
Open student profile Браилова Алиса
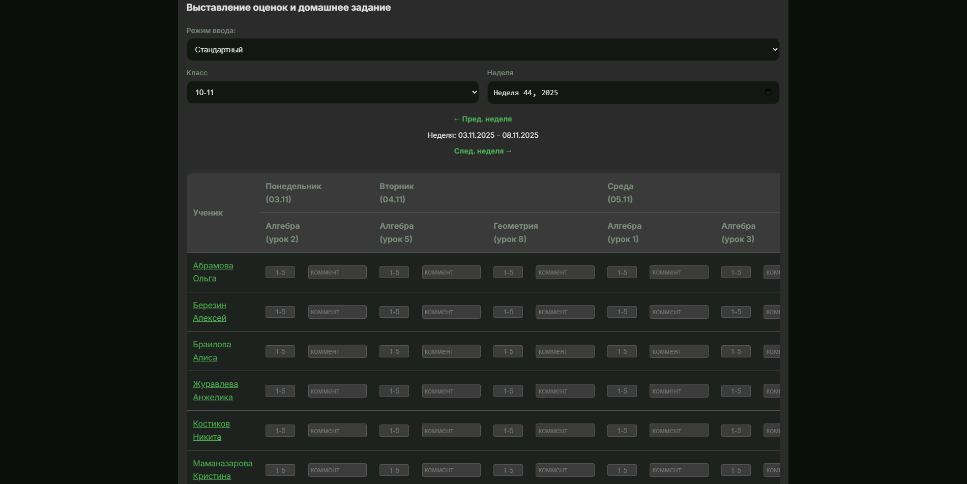coord(212,351)
